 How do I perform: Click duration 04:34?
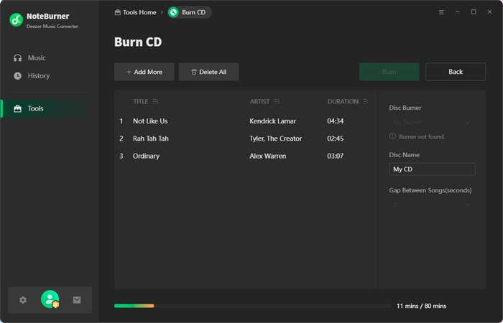point(336,121)
